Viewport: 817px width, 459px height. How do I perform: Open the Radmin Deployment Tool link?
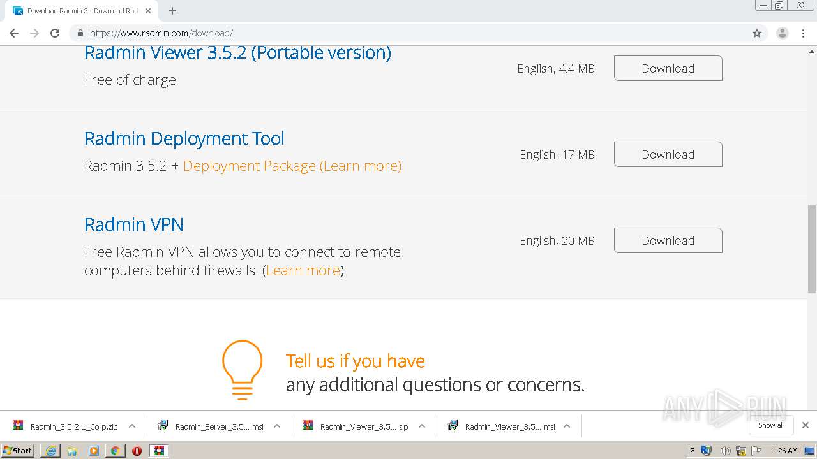point(184,138)
